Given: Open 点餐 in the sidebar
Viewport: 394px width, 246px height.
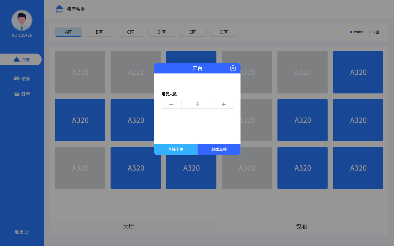Looking at the screenshot, I should pos(21,60).
